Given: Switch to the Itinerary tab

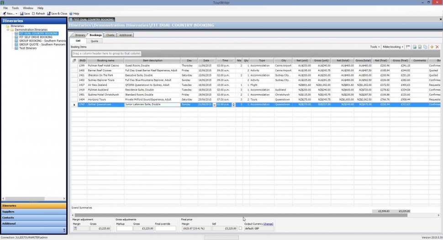Looking at the screenshot, I should [x=79, y=35].
